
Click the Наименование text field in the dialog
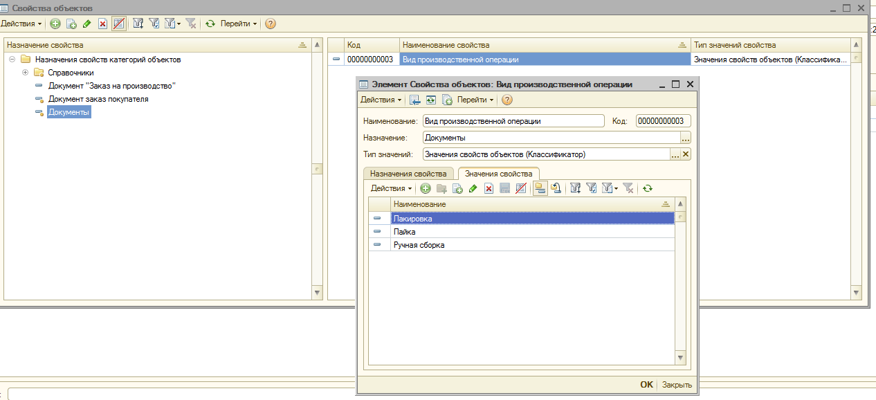513,120
